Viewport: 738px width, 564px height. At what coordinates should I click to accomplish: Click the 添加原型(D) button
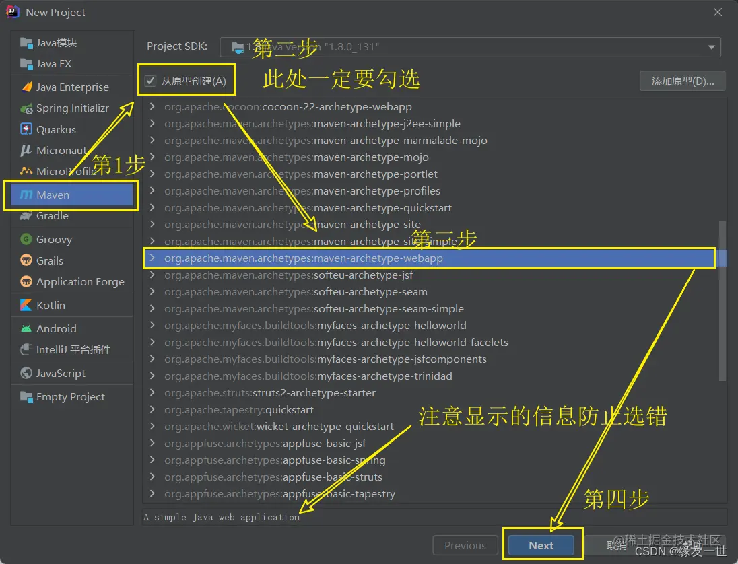(682, 80)
